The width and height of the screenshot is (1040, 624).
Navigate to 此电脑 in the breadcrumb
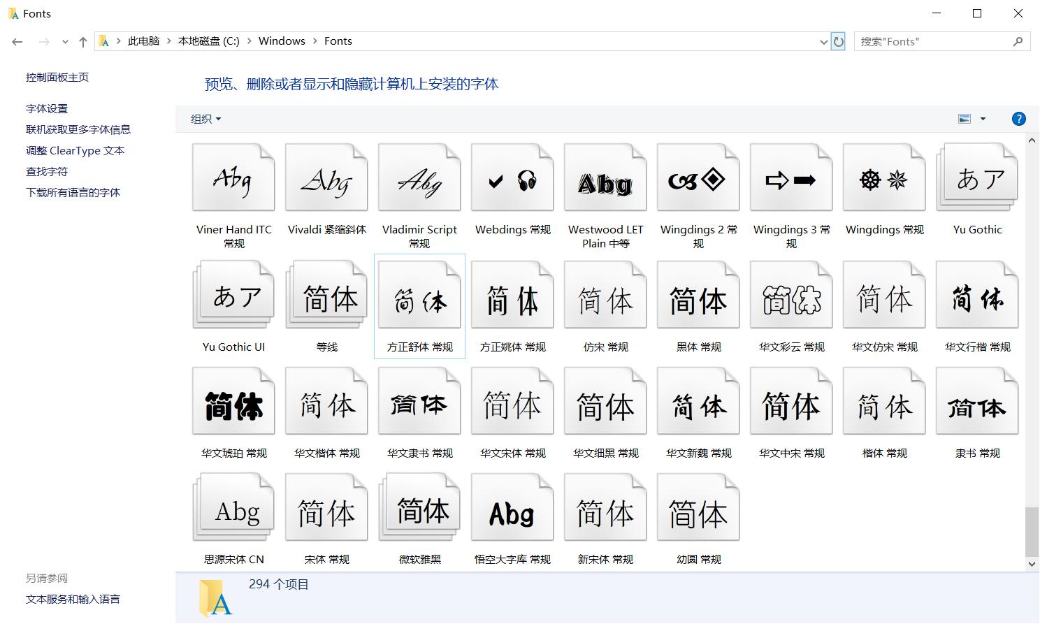(143, 41)
